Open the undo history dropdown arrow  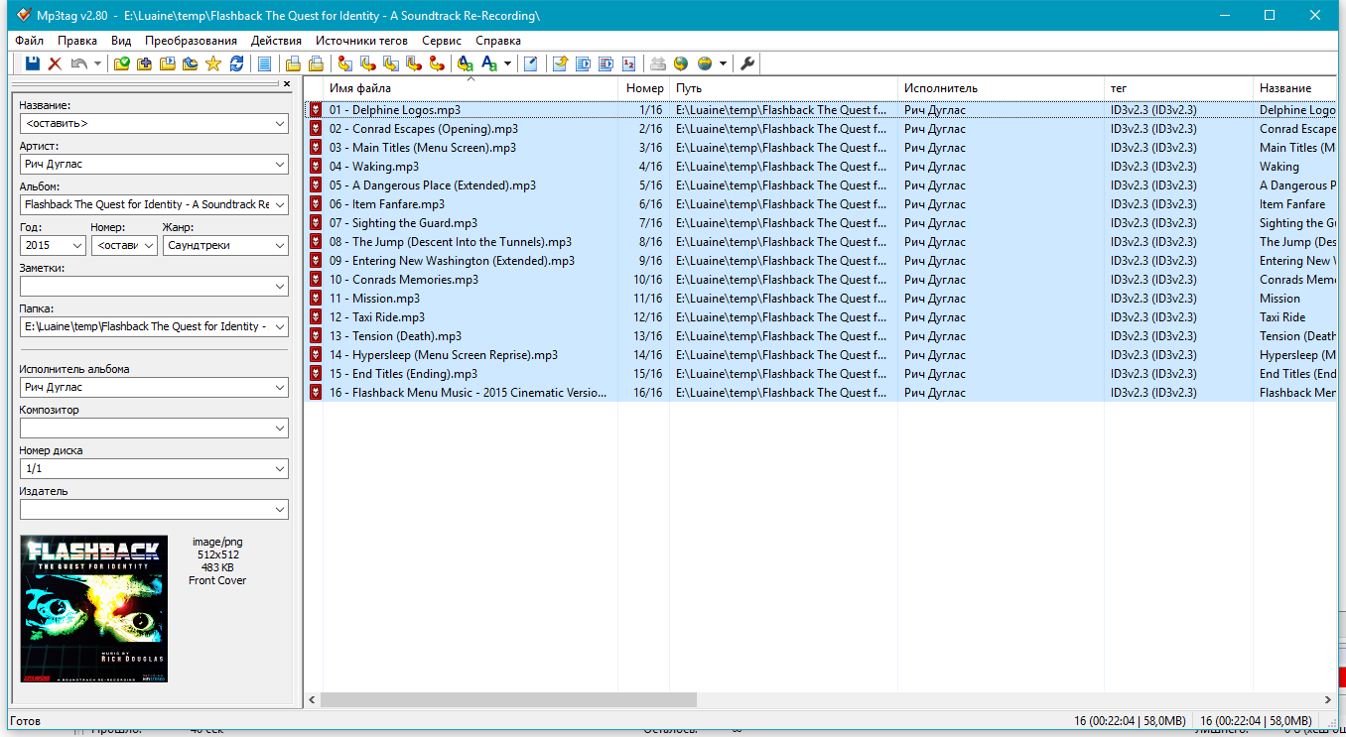[x=97, y=63]
